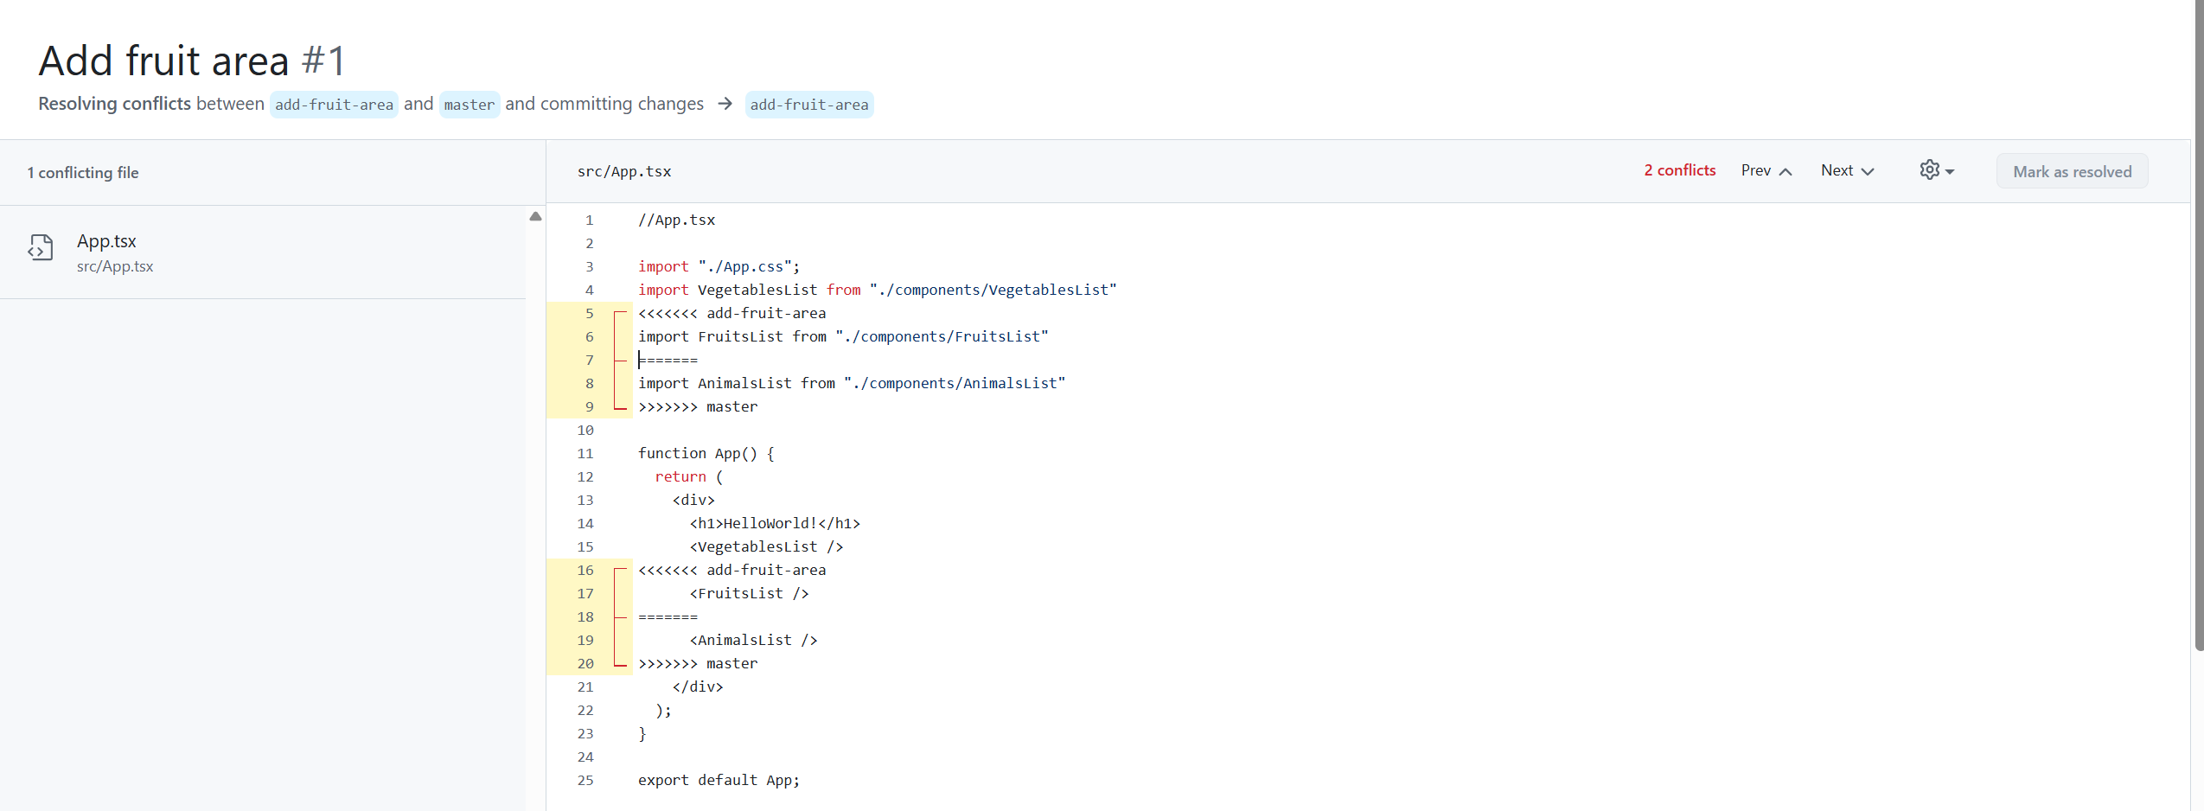The width and height of the screenshot is (2204, 811).
Task: Click the '<AnimalsList />' line
Action: (x=753, y=640)
